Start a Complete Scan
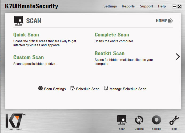Image resolution: width=185 pixels, height=133 pixels. [112, 35]
